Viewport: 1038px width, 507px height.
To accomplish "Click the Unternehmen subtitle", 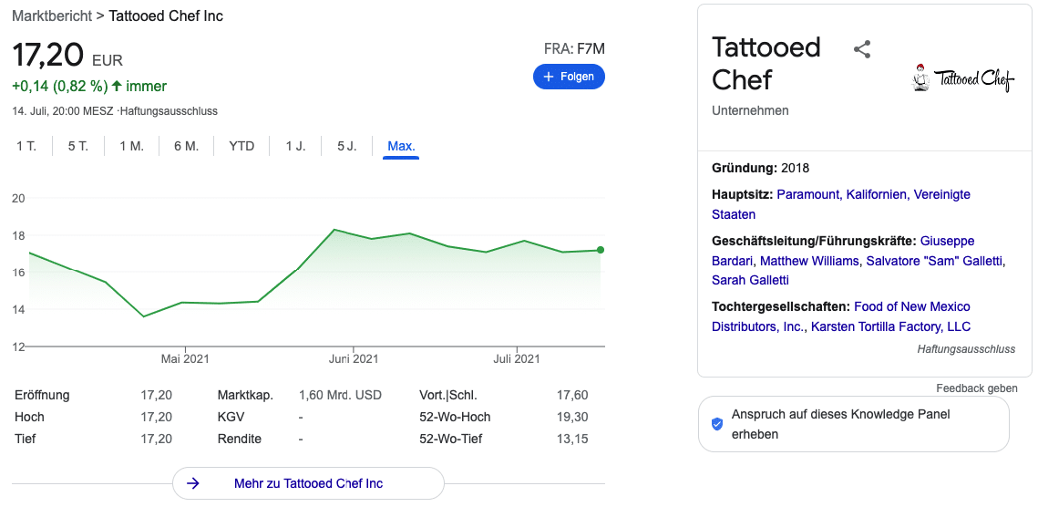I will point(750,110).
